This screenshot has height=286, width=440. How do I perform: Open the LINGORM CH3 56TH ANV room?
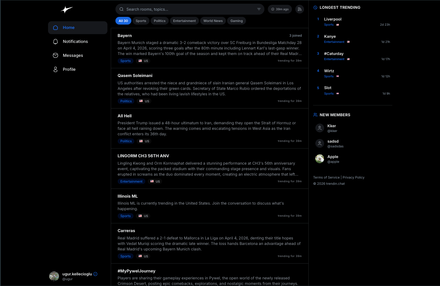[143, 156]
